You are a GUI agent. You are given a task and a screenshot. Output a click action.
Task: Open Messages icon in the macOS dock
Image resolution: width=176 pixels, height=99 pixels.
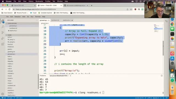coord(172,29)
